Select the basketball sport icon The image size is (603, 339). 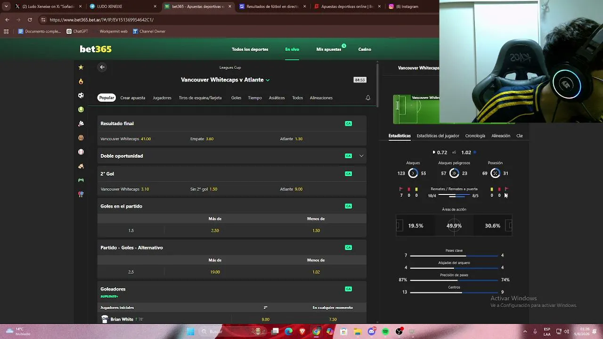[x=81, y=138]
